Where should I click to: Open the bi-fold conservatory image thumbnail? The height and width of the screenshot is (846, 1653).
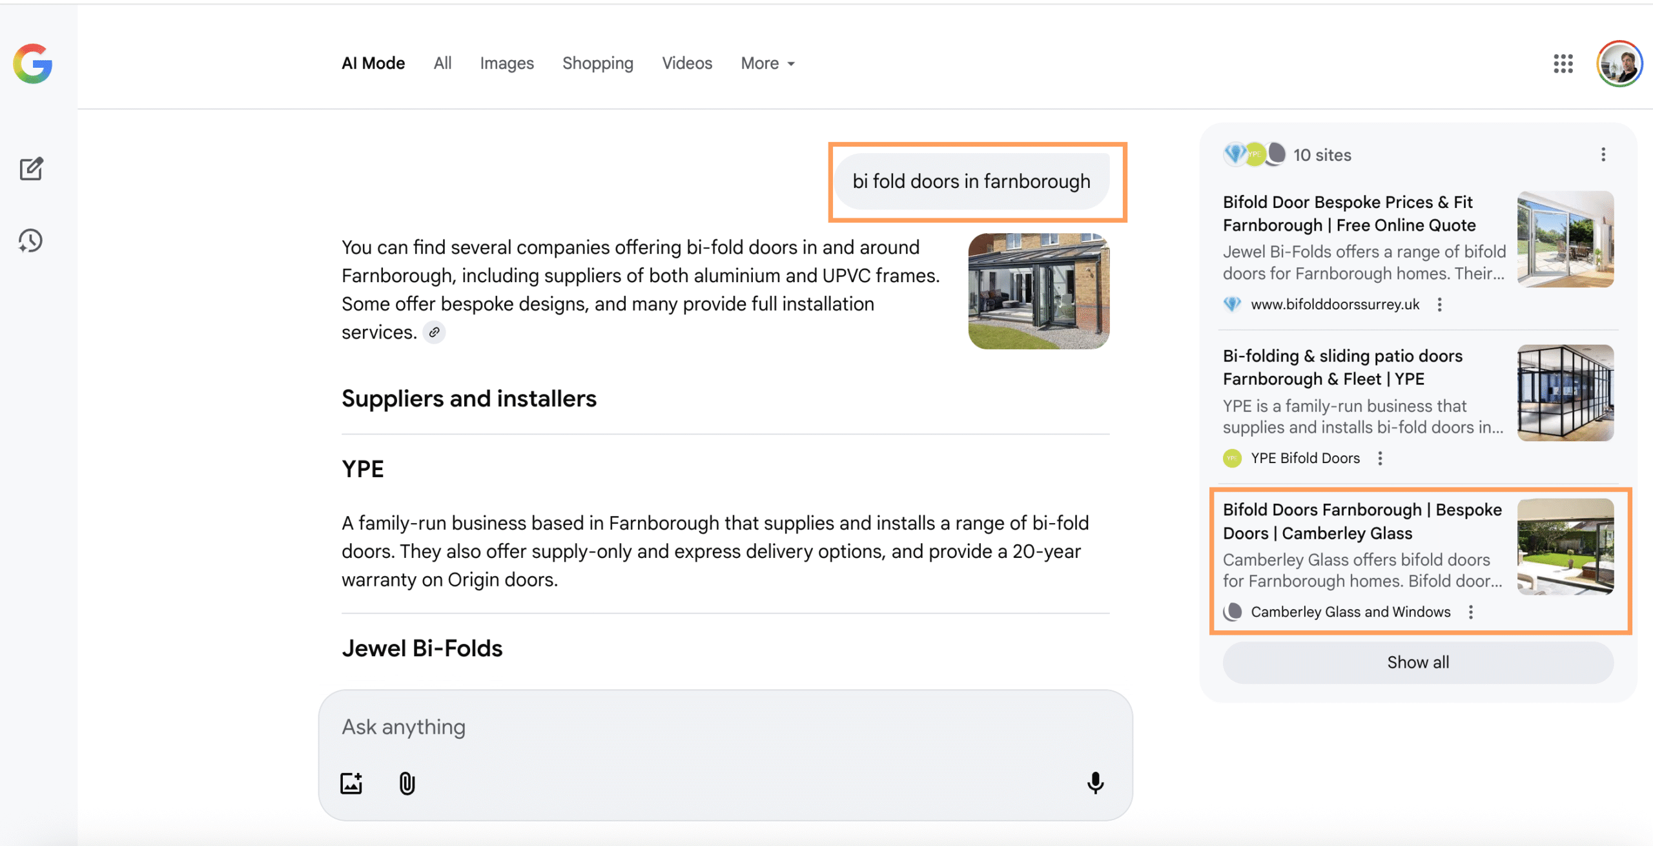coord(1038,291)
